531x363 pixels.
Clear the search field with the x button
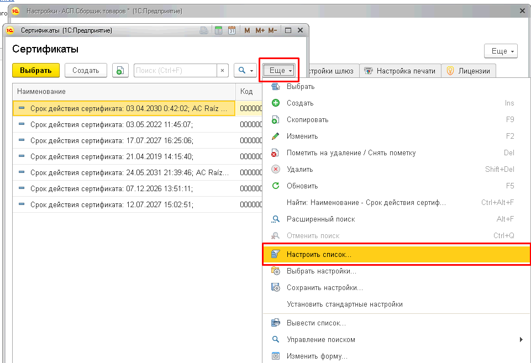pyautogui.click(x=223, y=70)
